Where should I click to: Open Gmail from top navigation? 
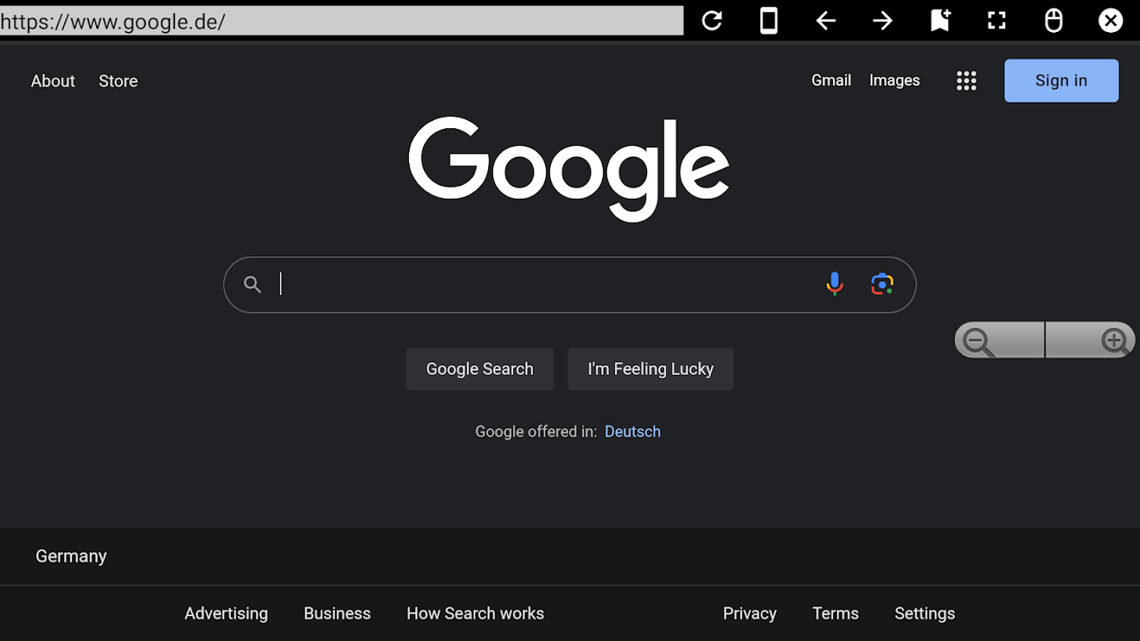[831, 80]
